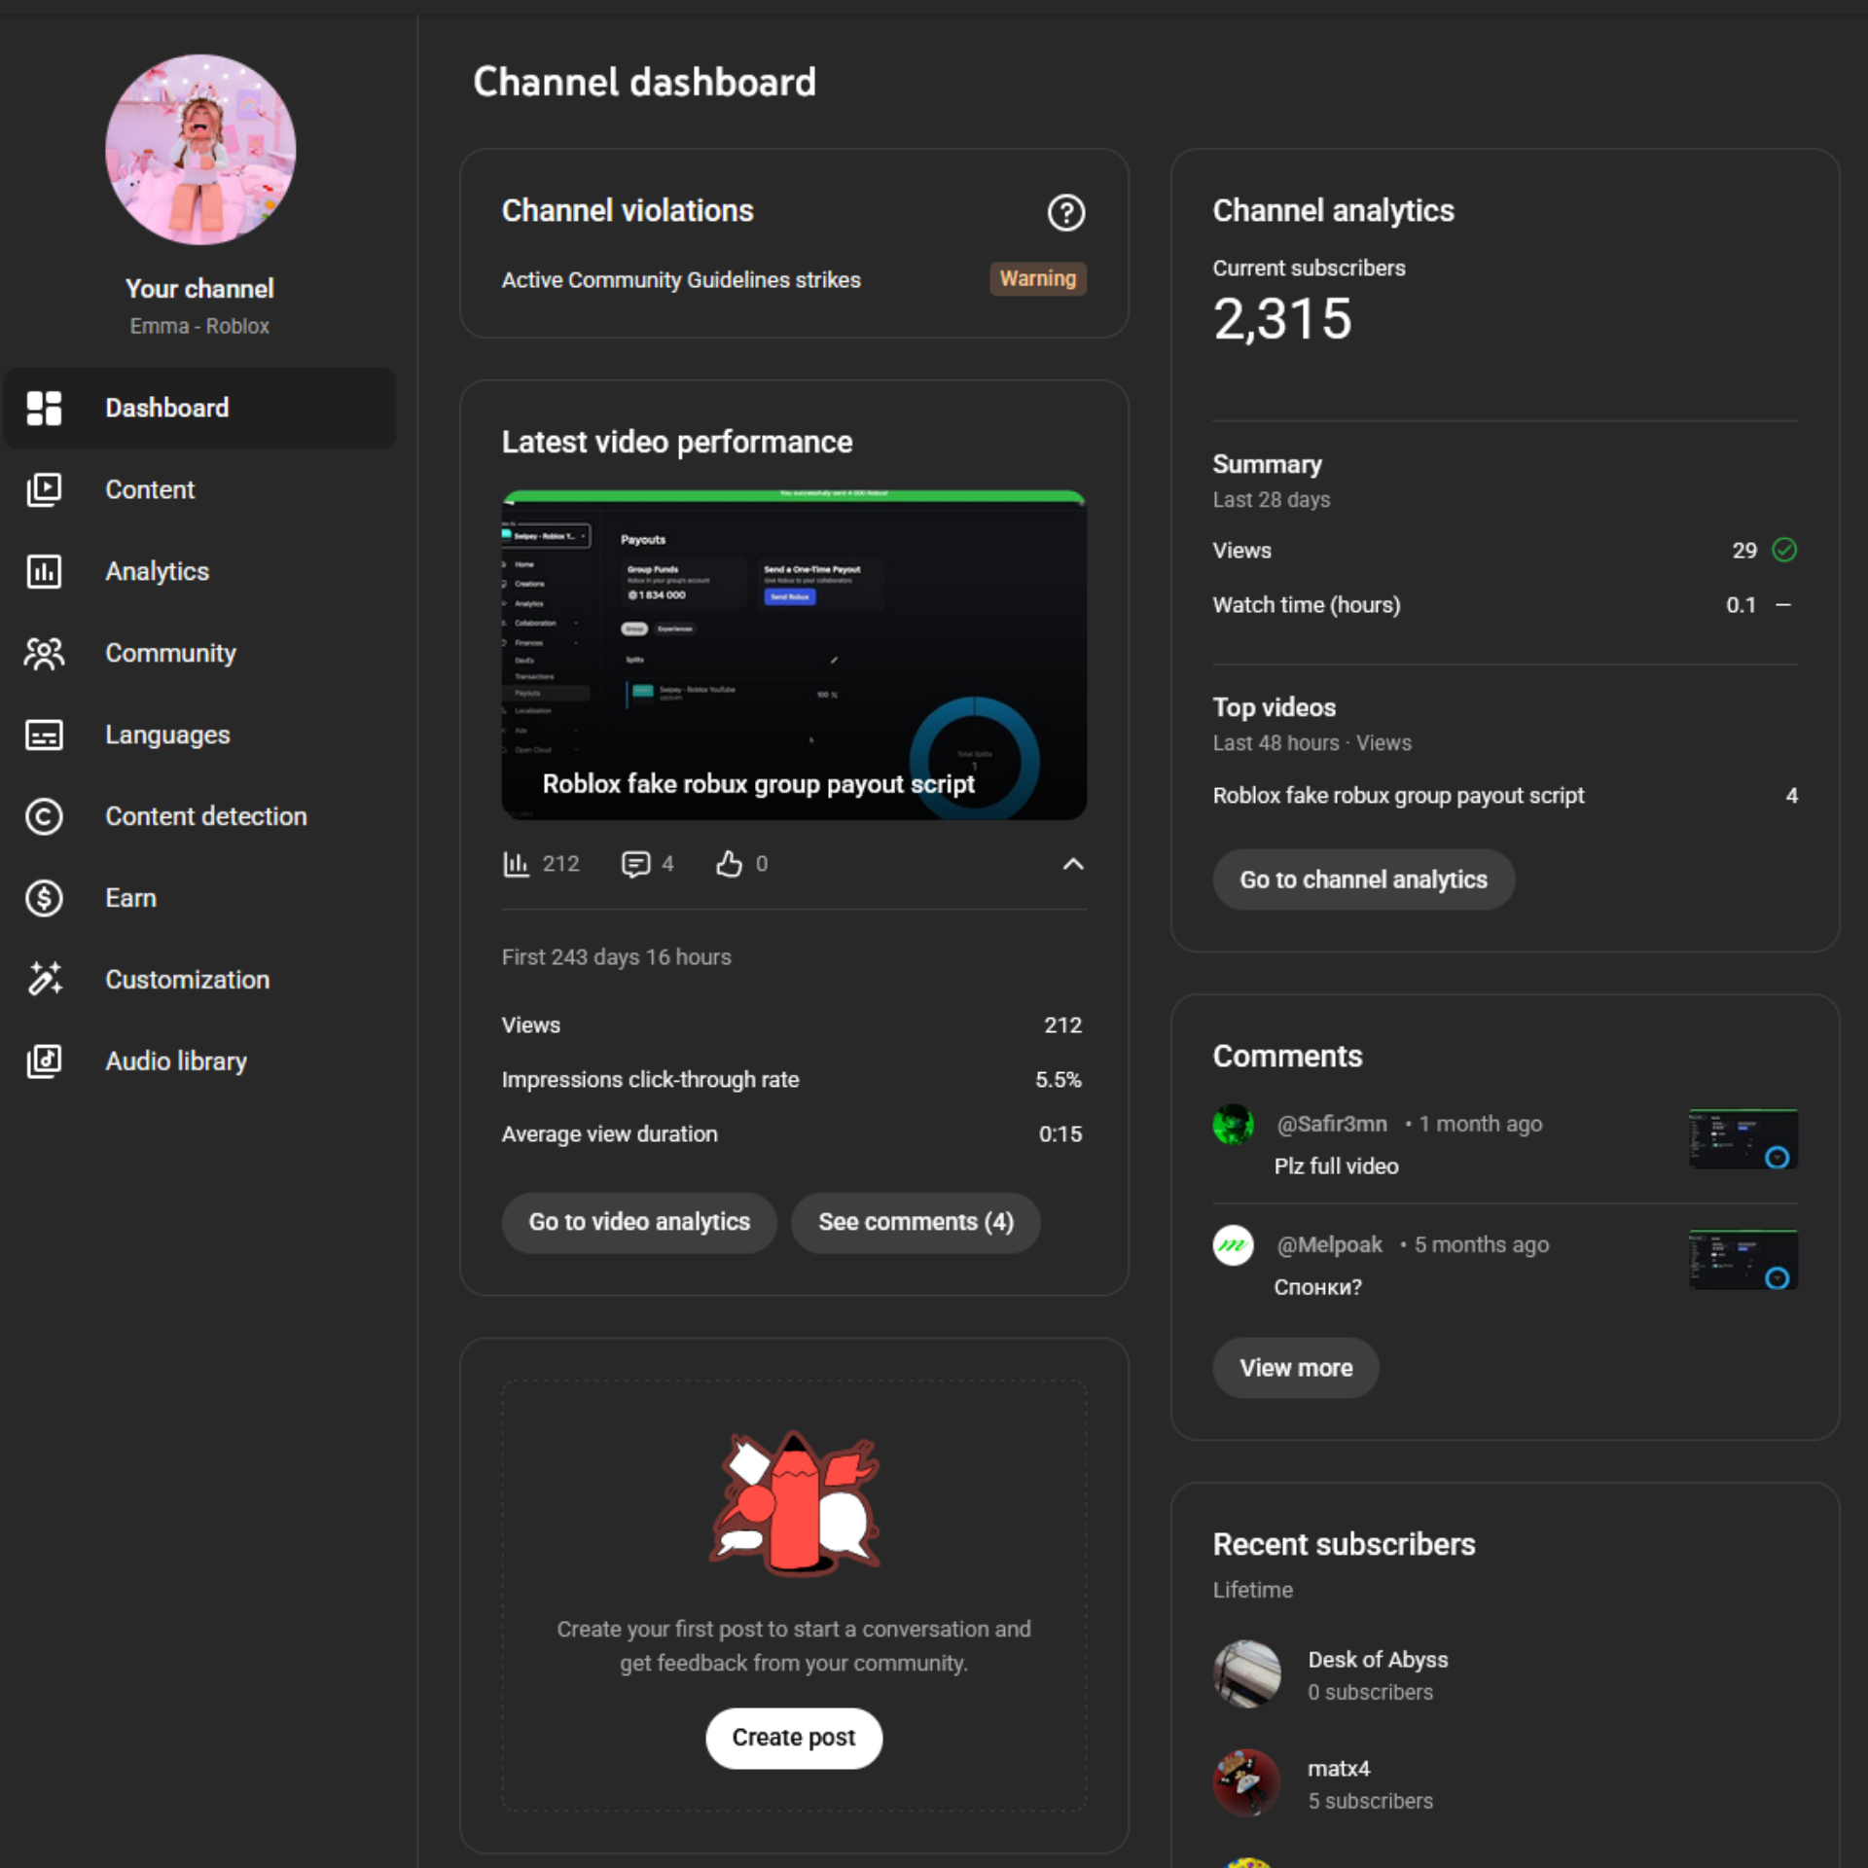Open Go to video analytics
Viewport: 1868px width, 1868px height.
(x=639, y=1222)
